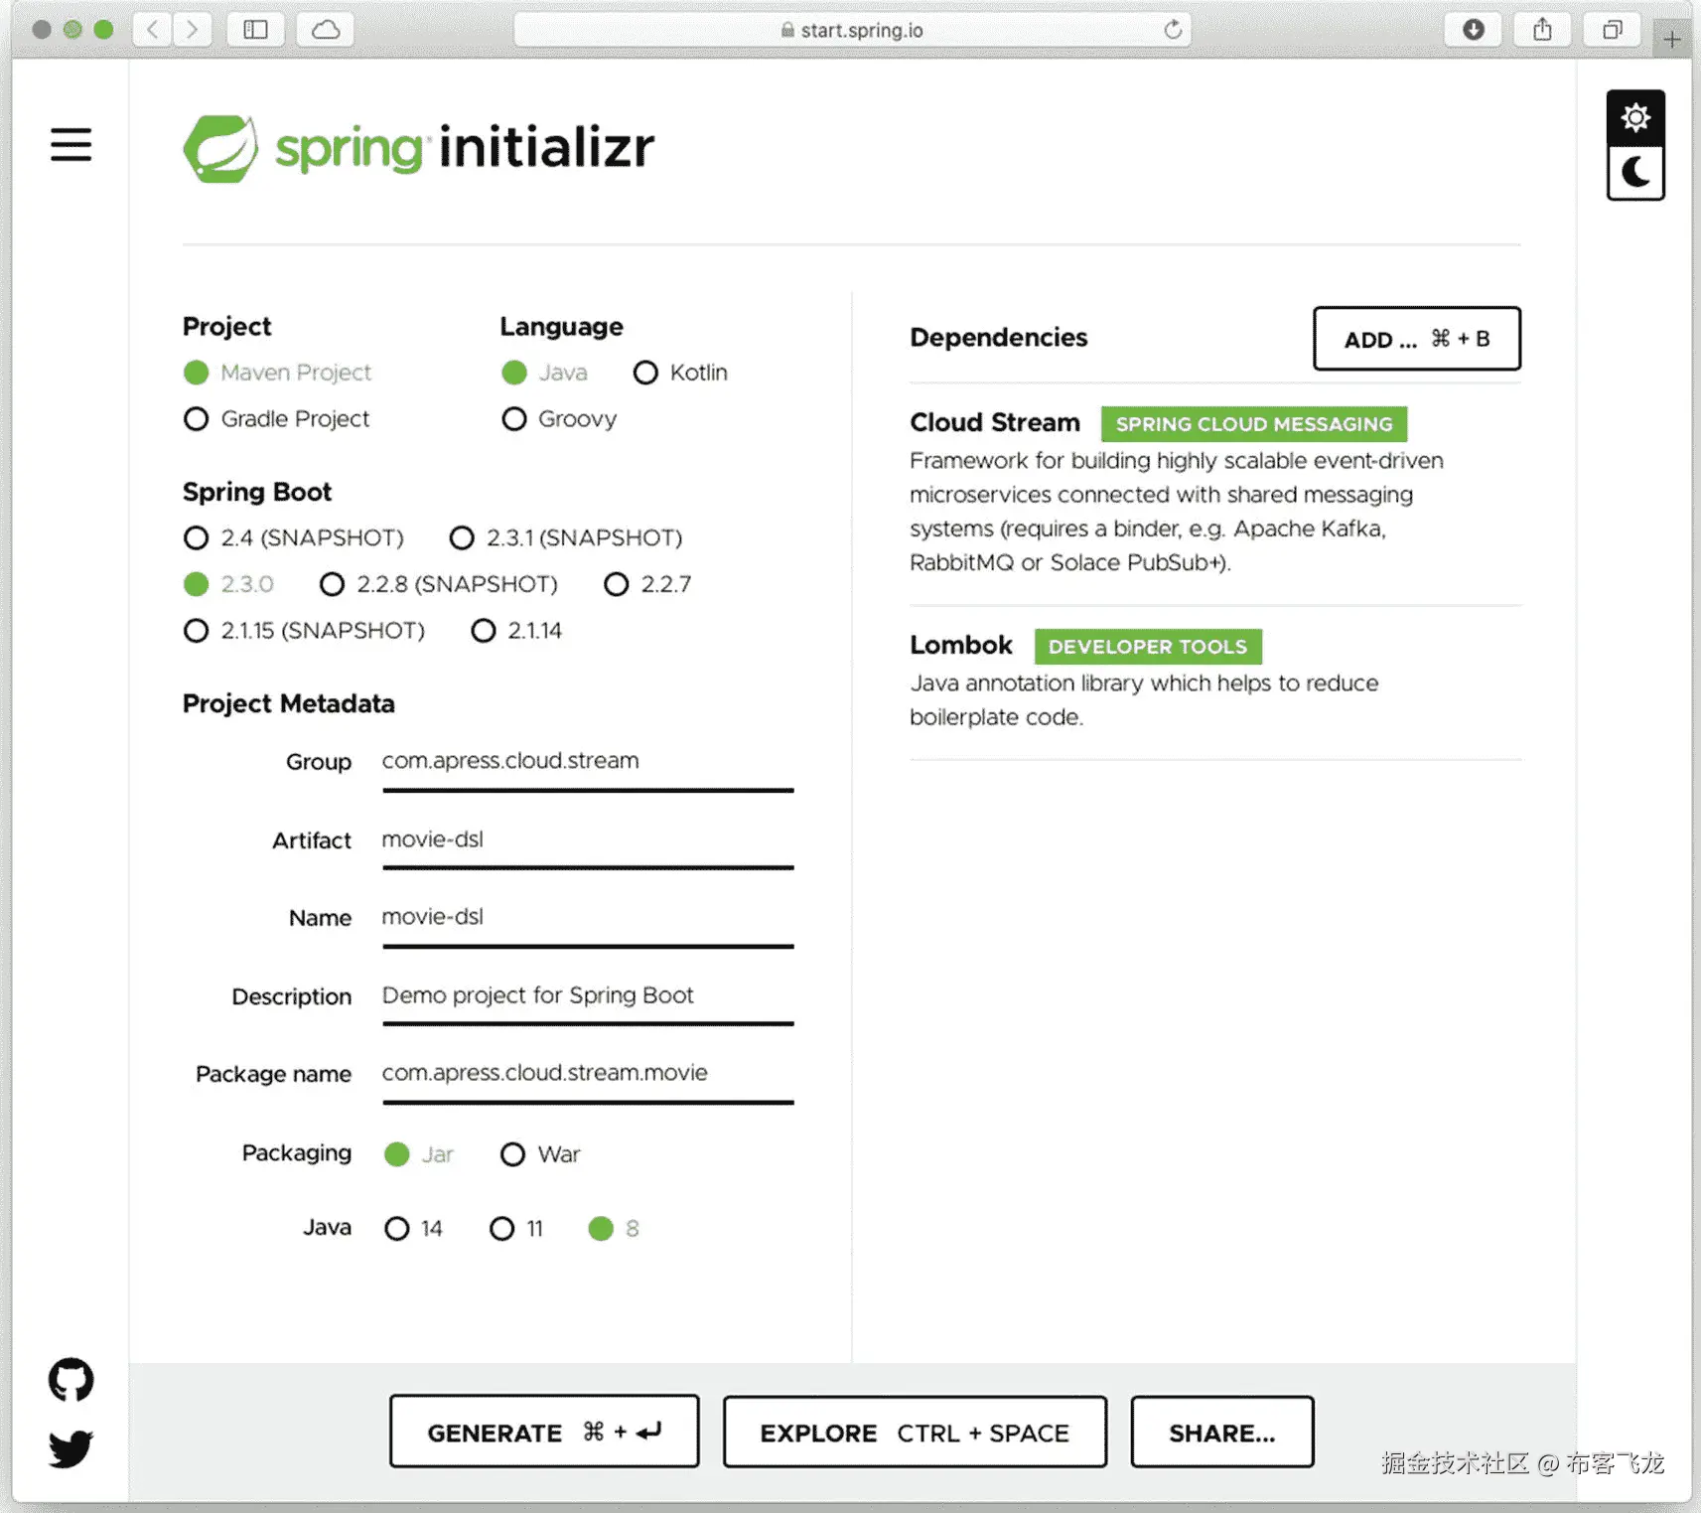Choose Java as language
Viewport: 1701px width, 1513px height.
pyautogui.click(x=544, y=373)
